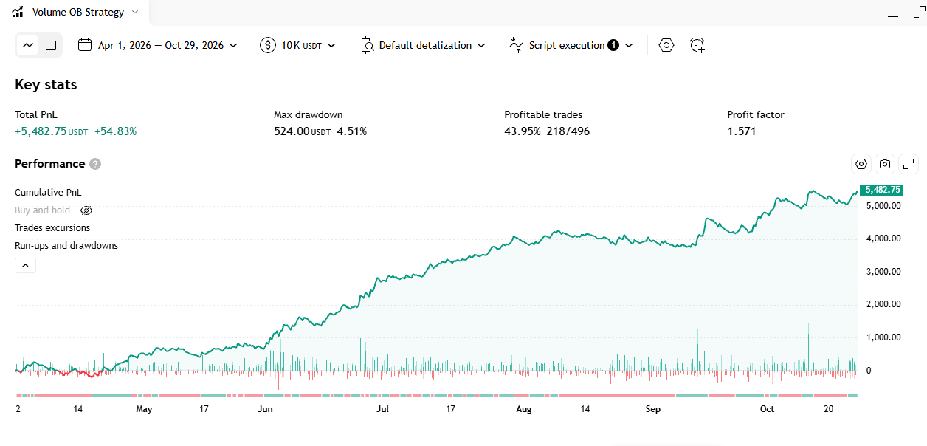Click the add alert clock icon

697,45
